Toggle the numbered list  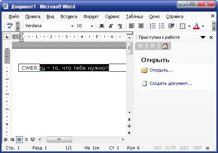tap(153, 26)
